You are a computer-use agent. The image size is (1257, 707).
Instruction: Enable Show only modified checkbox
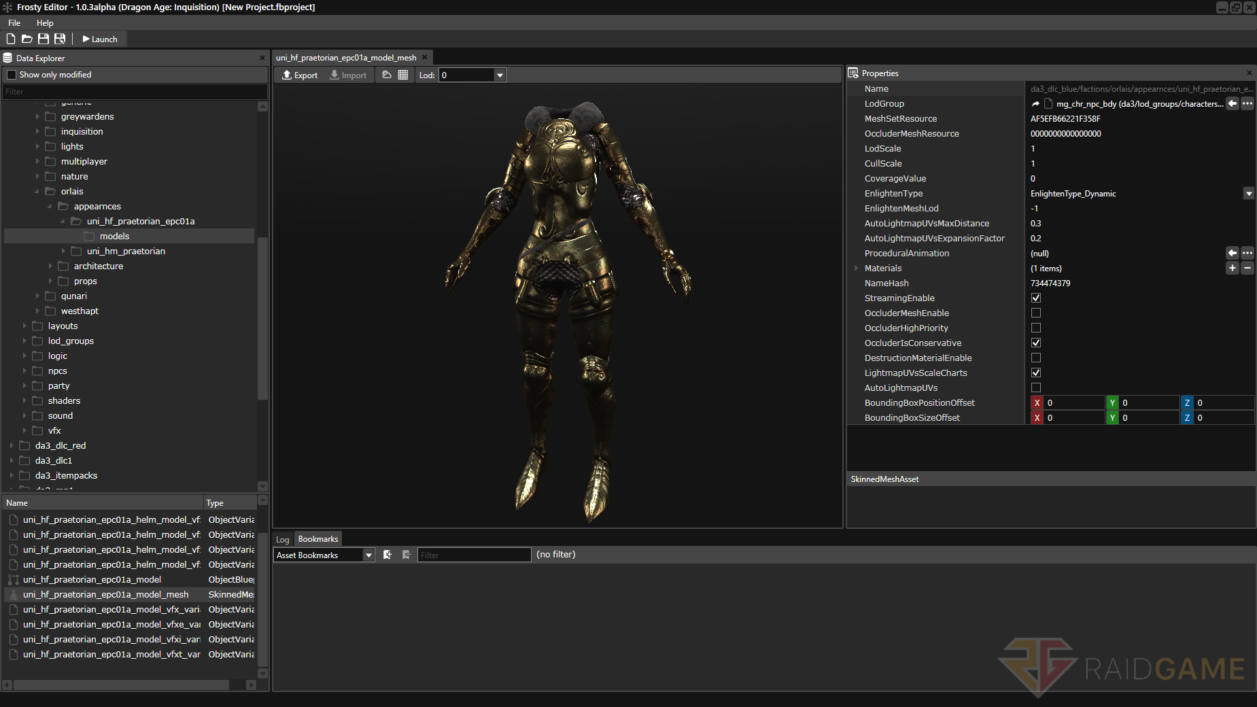(12, 75)
